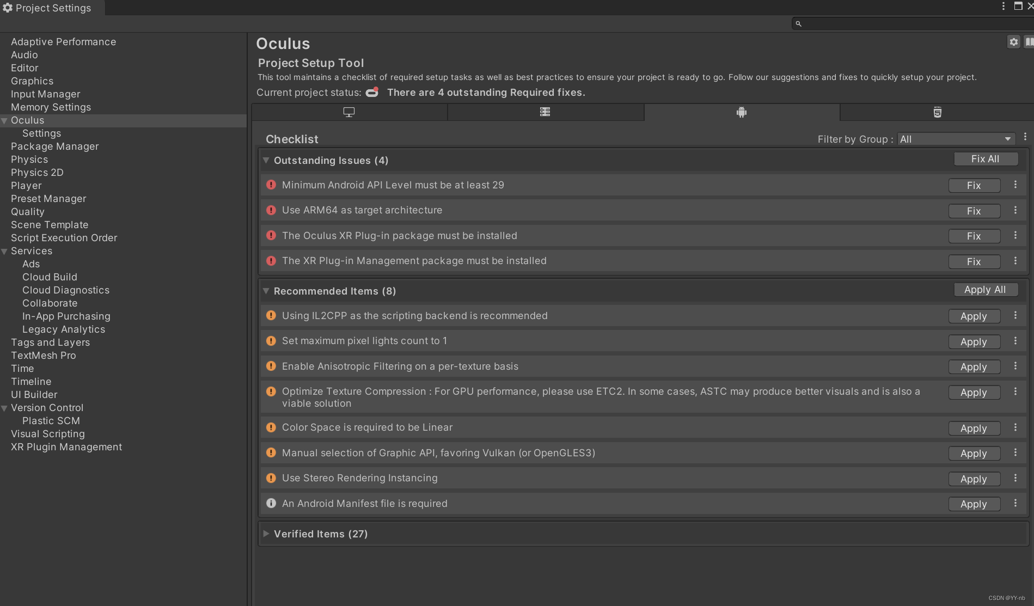The width and height of the screenshot is (1034, 606).
Task: Click the error icon beside Minimum Android API Level
Action: coord(271,185)
